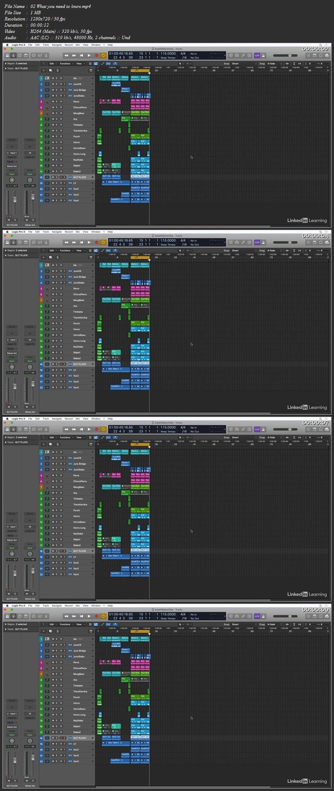The image size is (334, 791).
Task: Open Smart Controls icon in the 00:00:02 frame
Action: click(x=34, y=55)
